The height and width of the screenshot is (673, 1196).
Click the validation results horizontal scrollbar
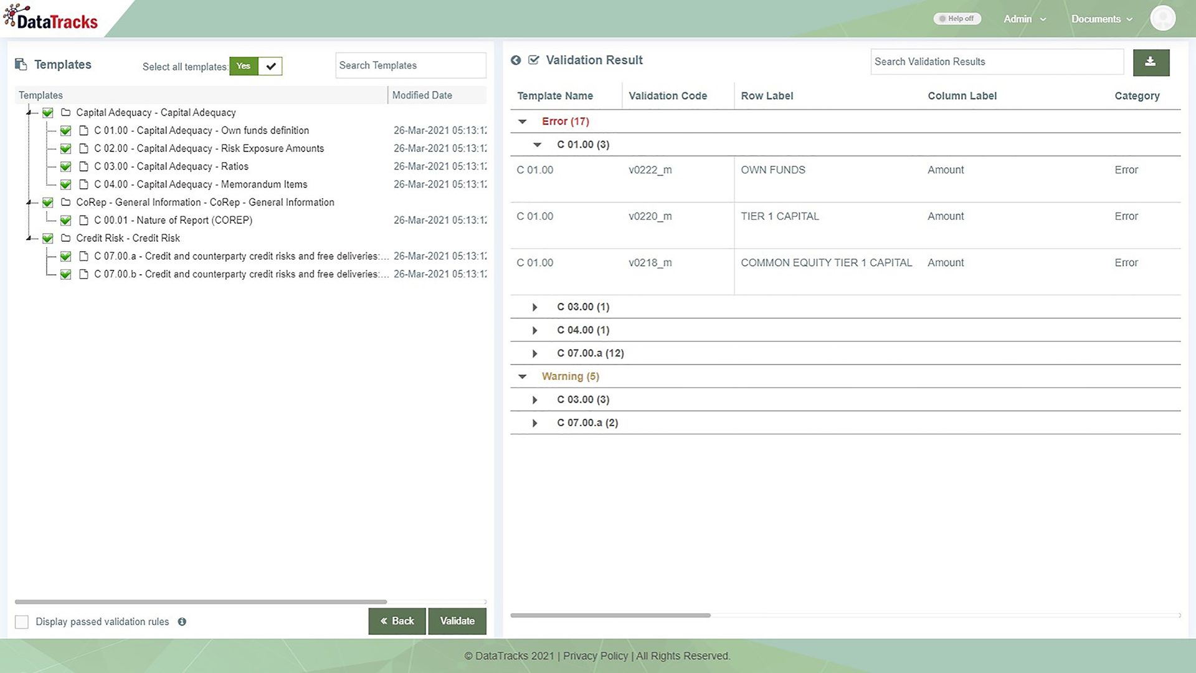point(610,615)
